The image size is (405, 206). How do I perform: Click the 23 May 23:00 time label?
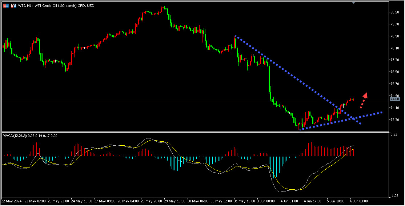(x=59, y=201)
